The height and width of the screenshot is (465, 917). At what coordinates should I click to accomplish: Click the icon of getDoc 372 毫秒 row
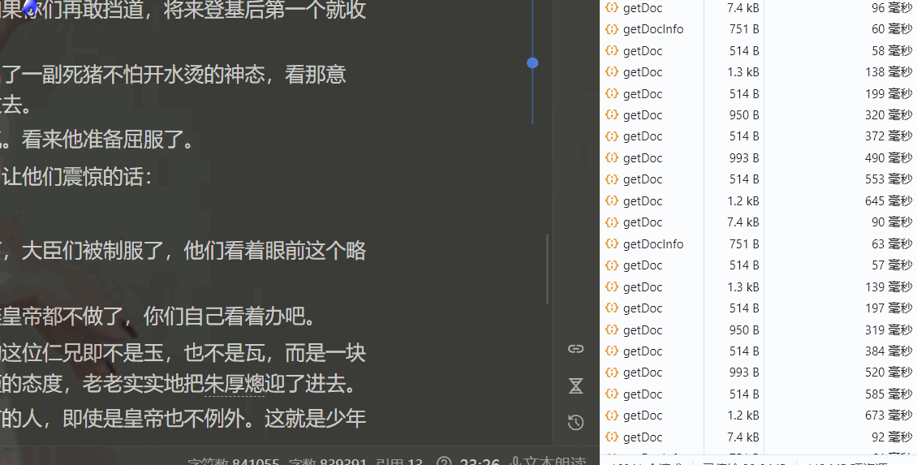coord(612,136)
